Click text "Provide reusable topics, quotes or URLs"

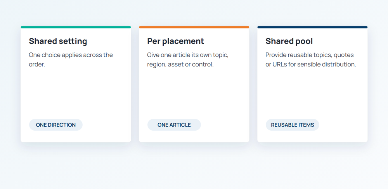pyautogui.click(x=310, y=59)
